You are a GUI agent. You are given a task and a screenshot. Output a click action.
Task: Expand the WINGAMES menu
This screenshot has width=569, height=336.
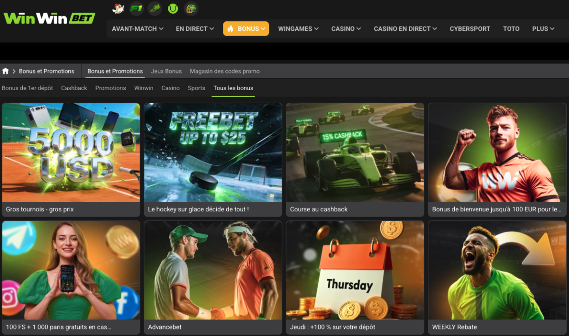[298, 28]
